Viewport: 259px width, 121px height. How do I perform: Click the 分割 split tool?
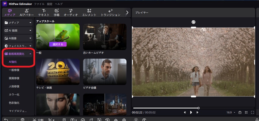tap(38, 120)
